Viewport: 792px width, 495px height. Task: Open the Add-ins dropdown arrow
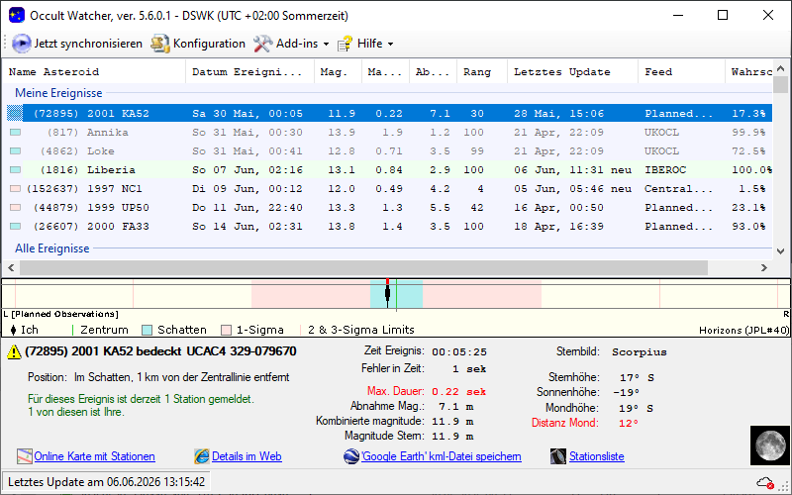click(326, 45)
